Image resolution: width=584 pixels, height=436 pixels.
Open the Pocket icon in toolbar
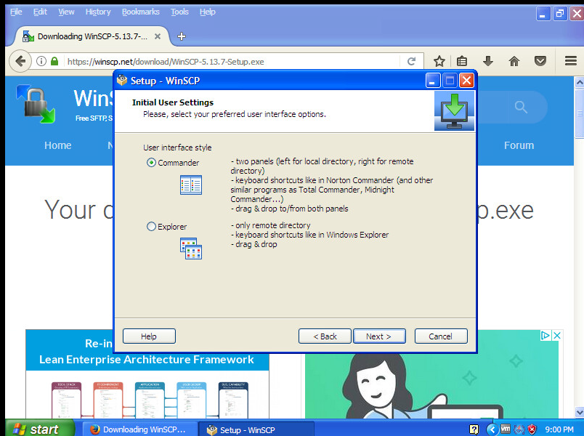pyautogui.click(x=540, y=62)
